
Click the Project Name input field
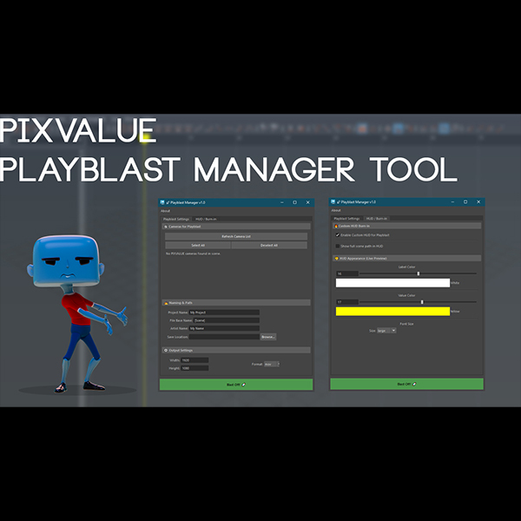coord(224,313)
